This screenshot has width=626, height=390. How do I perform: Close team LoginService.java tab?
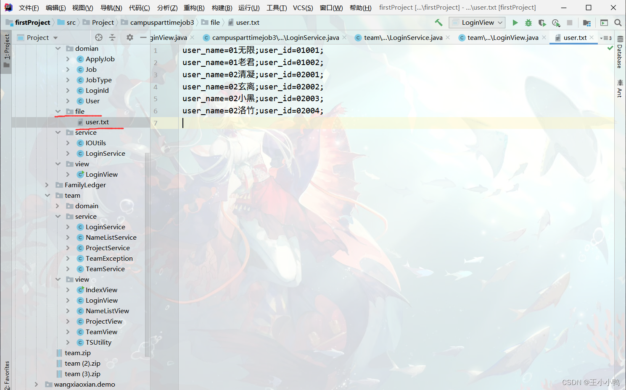click(448, 37)
